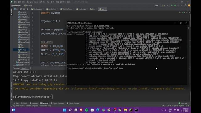Click the select opened file target icon

(21, 9)
